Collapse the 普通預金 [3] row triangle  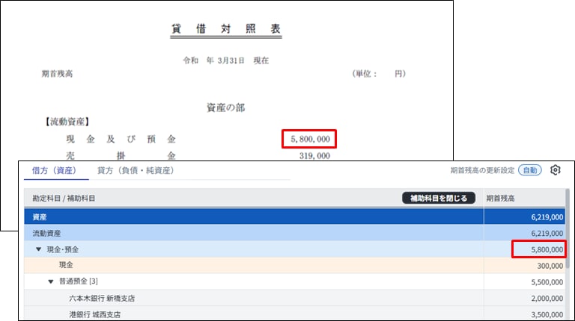pos(51,281)
